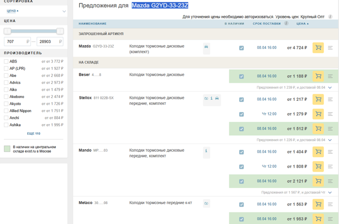The height and width of the screenshot is (224, 339).
Task: Click info icon beside Крупный Опт price level
Action: [x=330, y=16]
